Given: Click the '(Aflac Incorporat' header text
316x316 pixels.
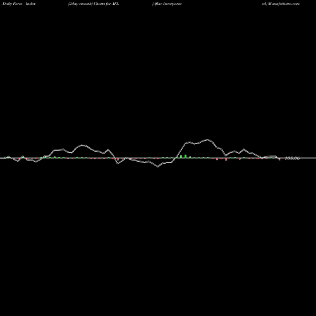Looking at the screenshot, I should (167, 4).
